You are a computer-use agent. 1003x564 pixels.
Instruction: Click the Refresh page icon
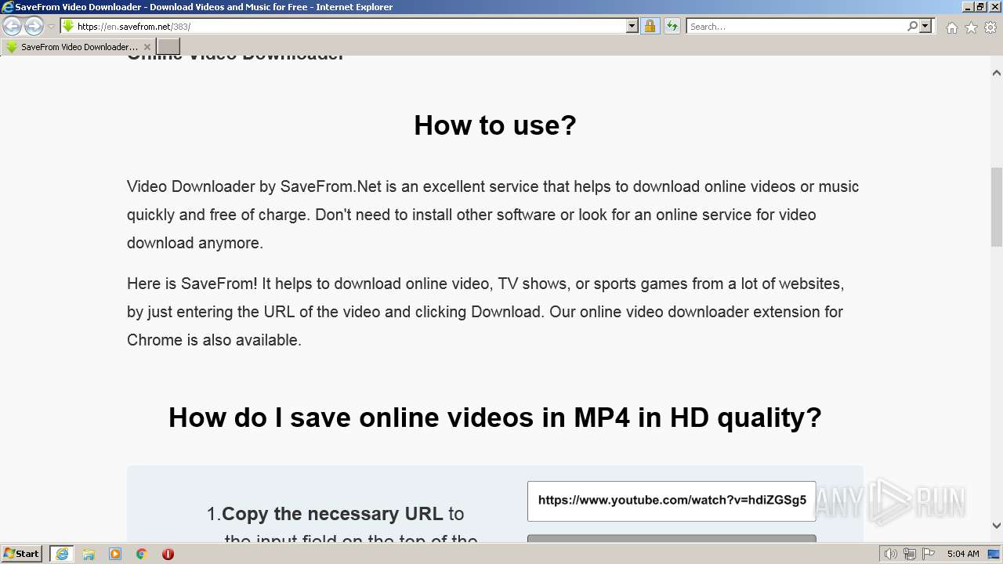pyautogui.click(x=672, y=26)
